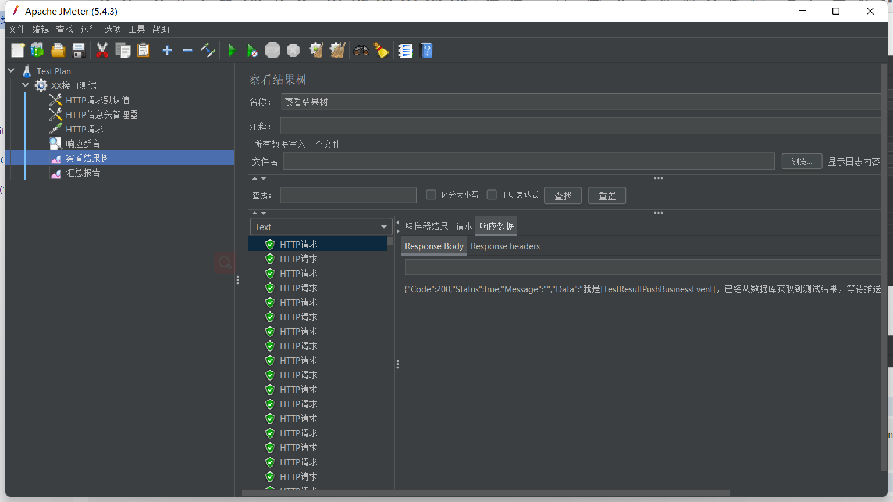
Task: Open the 运行 menu
Action: 89,29
